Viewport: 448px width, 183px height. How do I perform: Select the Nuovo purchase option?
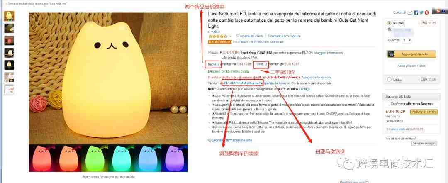(389, 23)
